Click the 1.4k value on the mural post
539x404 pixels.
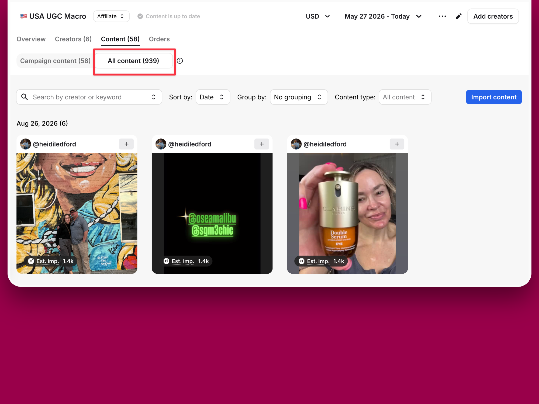(68, 261)
